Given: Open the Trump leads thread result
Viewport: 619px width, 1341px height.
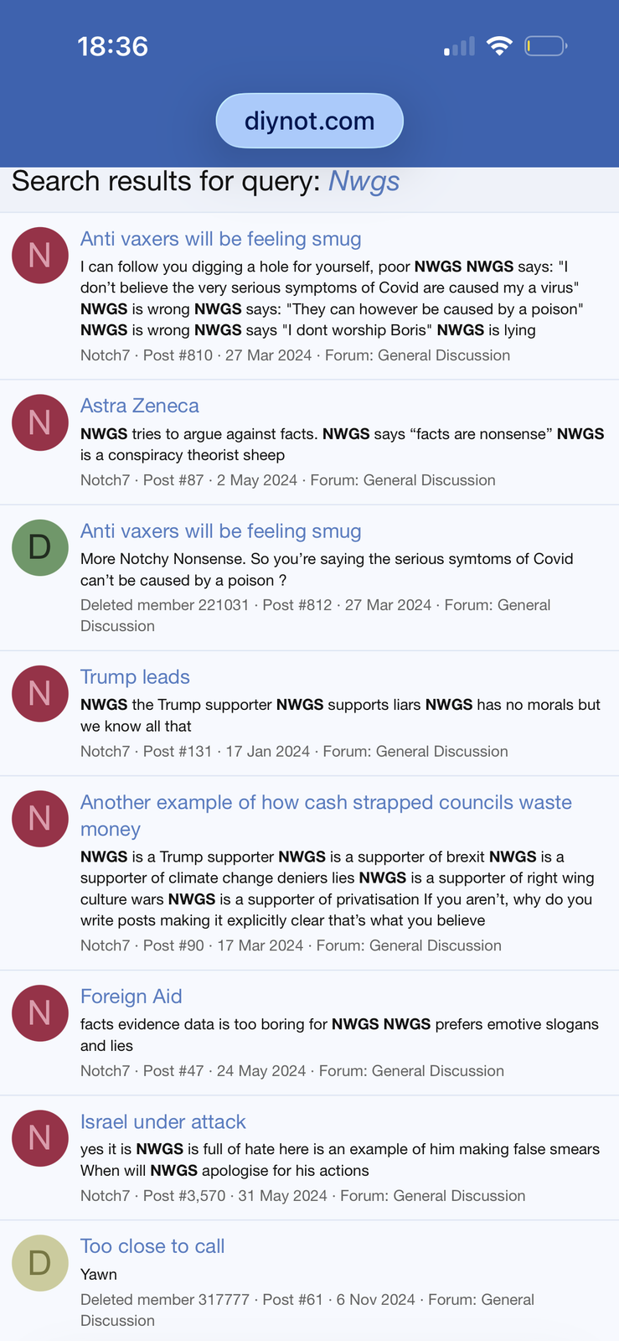Looking at the screenshot, I should point(135,677).
